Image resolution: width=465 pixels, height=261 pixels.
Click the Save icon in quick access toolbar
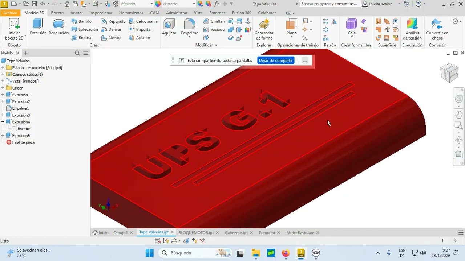(x=34, y=4)
